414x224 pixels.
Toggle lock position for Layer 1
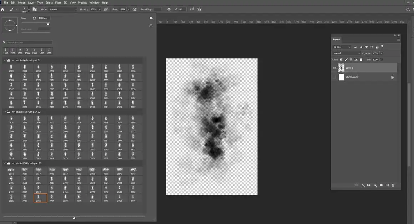[351, 59]
